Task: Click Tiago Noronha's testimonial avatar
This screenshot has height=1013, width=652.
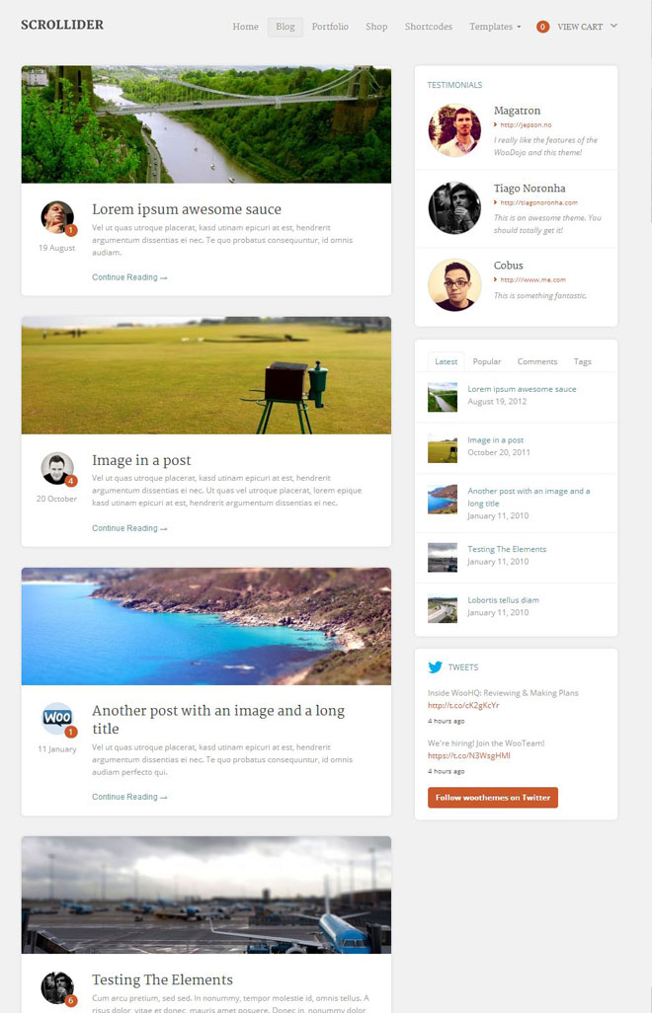Action: point(454,208)
